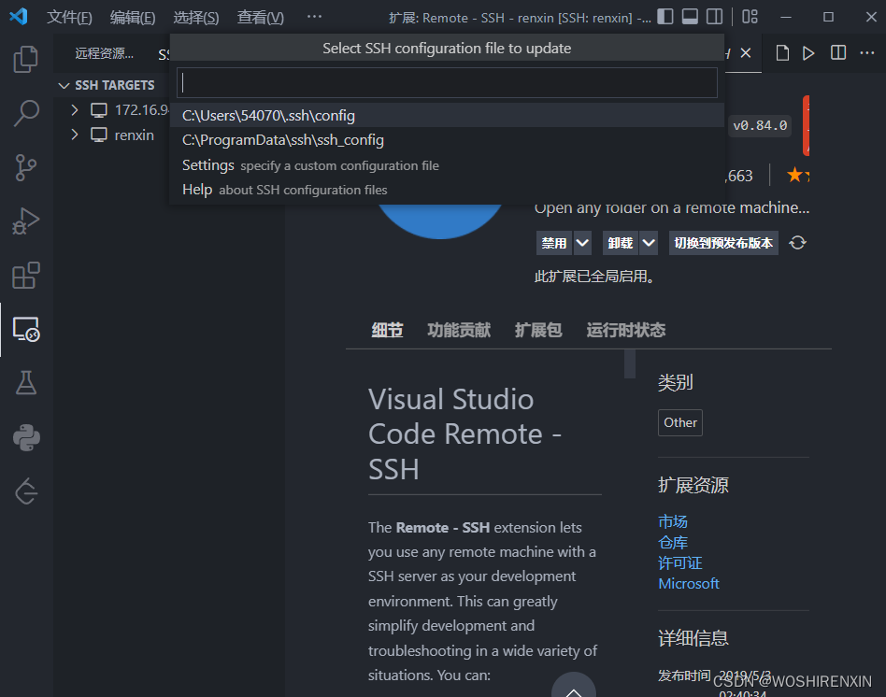Select C:\ProgramData\ssh\ssh_config option
Image resolution: width=886 pixels, height=697 pixels.
447,140
